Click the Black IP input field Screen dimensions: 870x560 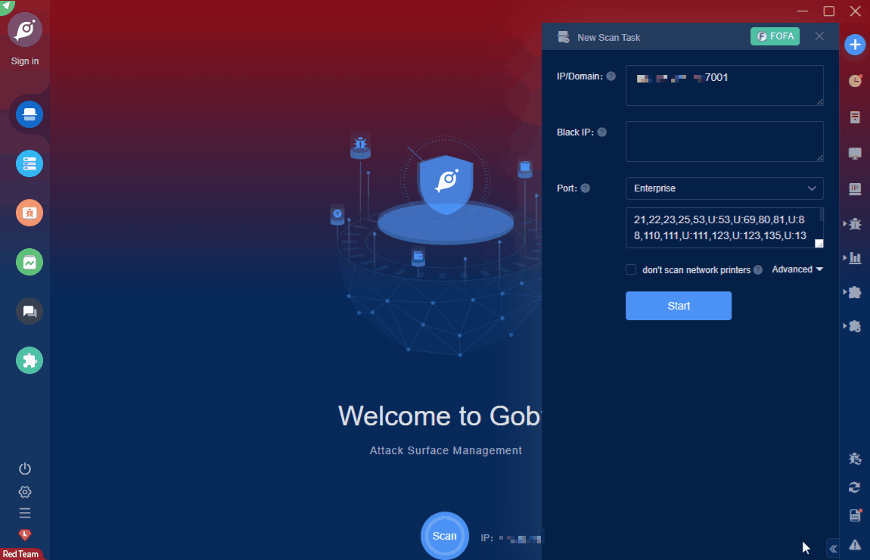click(725, 142)
